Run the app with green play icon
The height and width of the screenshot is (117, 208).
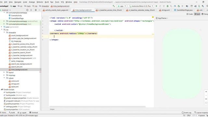pos(157,6)
